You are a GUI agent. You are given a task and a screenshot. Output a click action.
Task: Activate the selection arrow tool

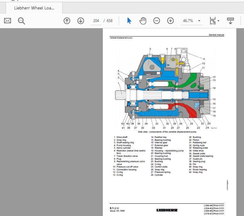pyautogui.click(x=129, y=21)
